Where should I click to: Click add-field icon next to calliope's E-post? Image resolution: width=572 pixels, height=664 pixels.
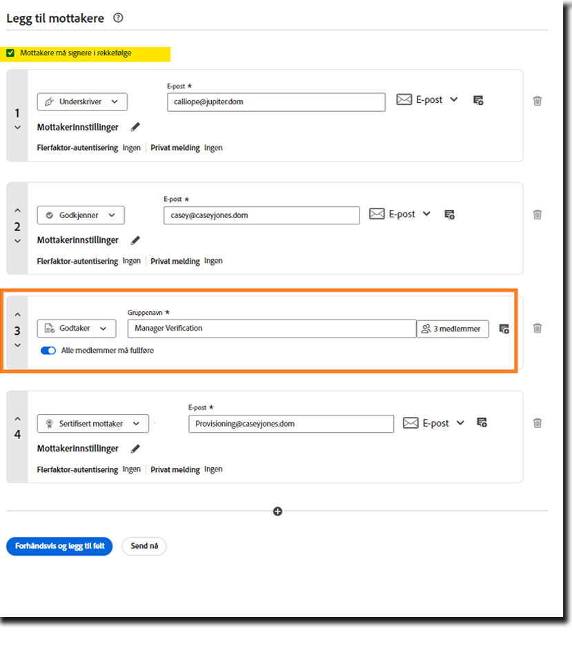[x=478, y=100]
